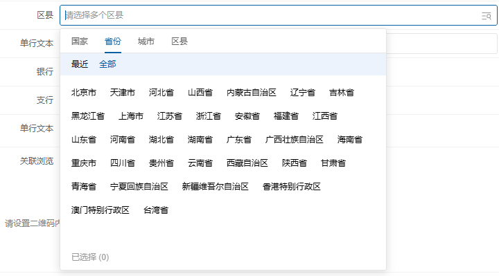Choose 上海市 from the list
This screenshot has width=499, height=276.
pos(131,116)
